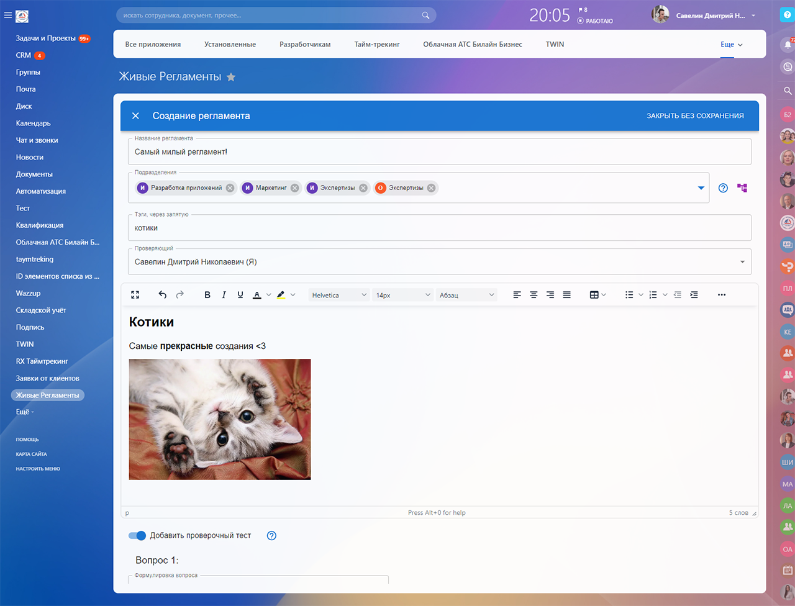Open the department structure tree icon
Viewport: 795px width, 606px height.
click(742, 188)
